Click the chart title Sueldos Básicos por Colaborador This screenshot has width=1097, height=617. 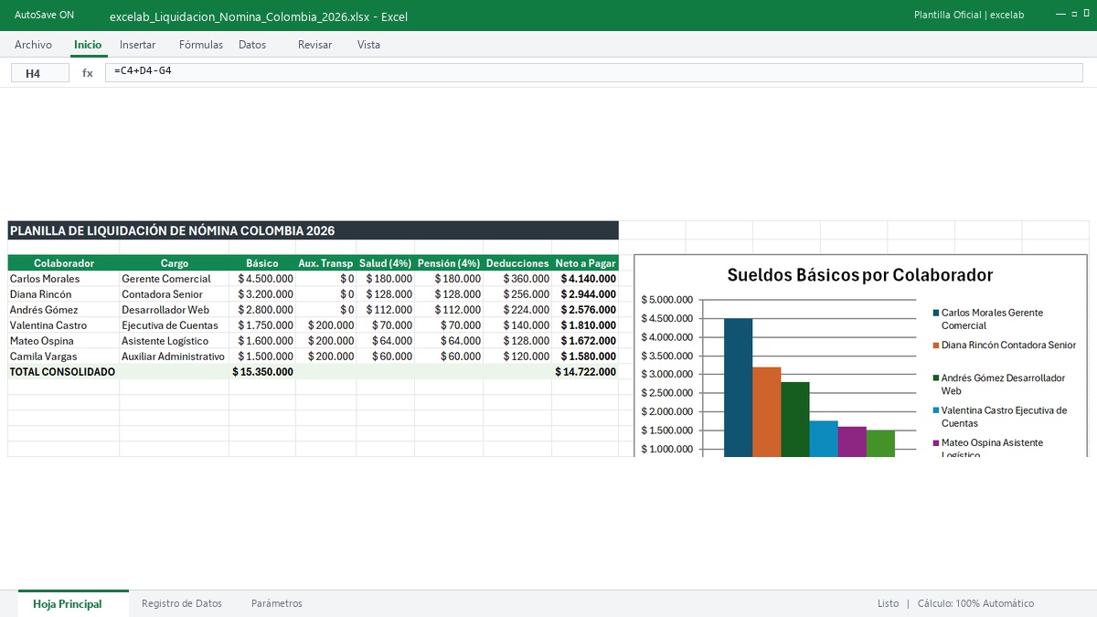(860, 275)
